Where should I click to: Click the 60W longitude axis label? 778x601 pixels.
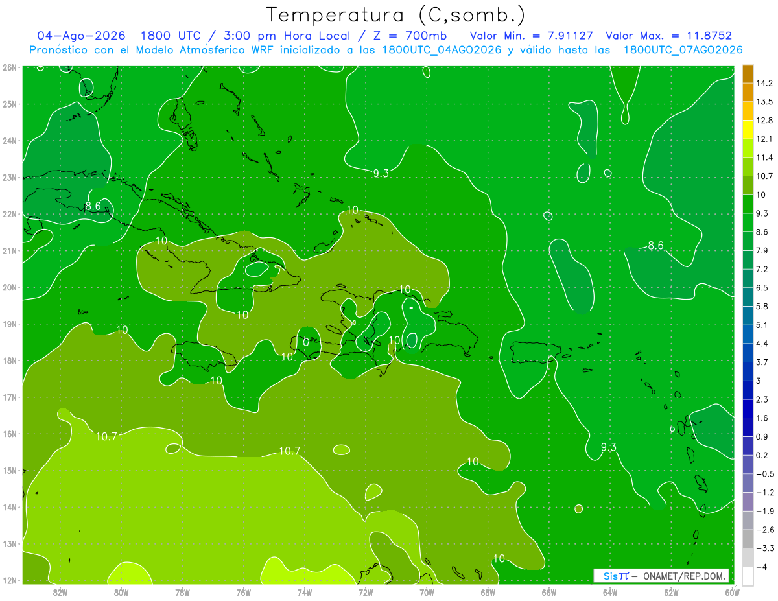tap(732, 591)
